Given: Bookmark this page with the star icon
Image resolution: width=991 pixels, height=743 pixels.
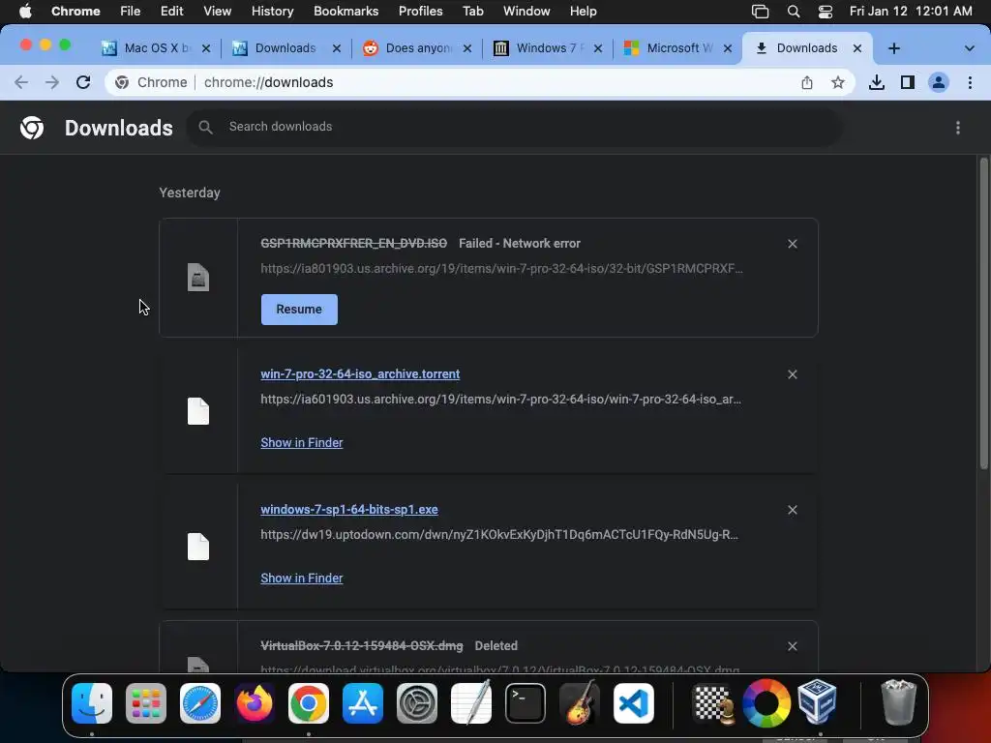Looking at the screenshot, I should [837, 82].
